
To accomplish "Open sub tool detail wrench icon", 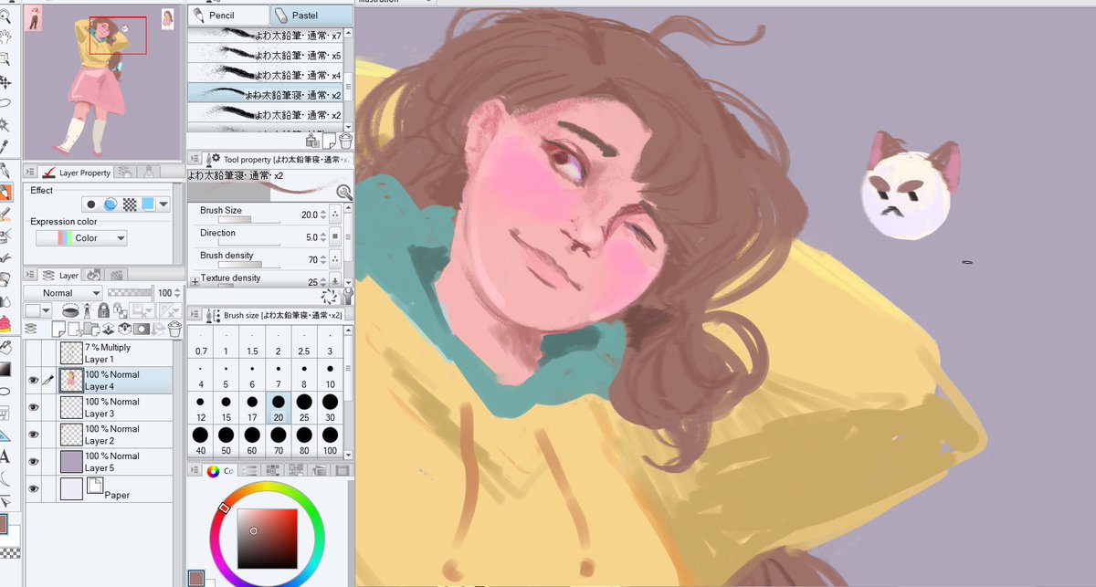I will 346,297.
